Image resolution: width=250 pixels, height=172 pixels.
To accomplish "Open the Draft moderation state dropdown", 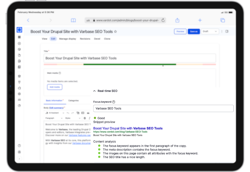I will tap(210, 32).
